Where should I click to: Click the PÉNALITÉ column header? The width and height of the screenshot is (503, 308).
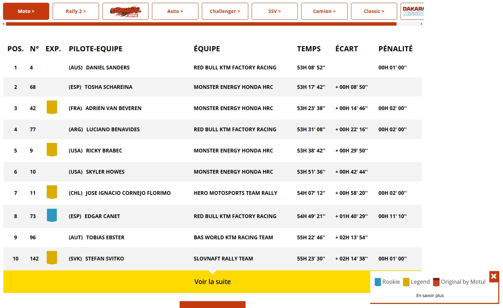pos(395,49)
